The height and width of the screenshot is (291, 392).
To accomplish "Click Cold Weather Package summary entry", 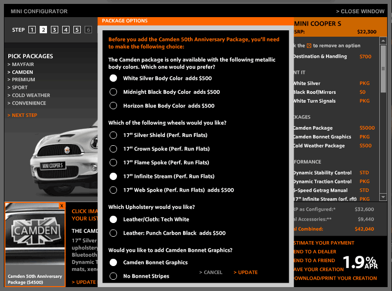I will pyautogui.click(x=333, y=146).
